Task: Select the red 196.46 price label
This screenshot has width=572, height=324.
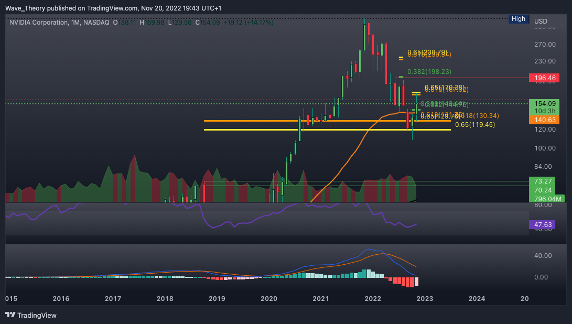Action: tap(544, 78)
